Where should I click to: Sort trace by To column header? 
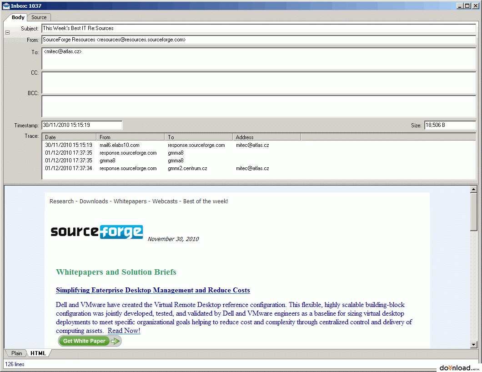pos(199,137)
